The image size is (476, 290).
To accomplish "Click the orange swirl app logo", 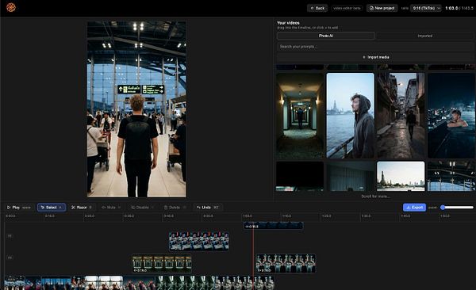I will coord(11,7).
